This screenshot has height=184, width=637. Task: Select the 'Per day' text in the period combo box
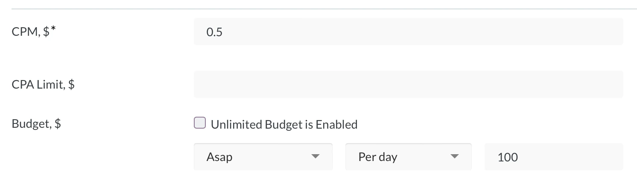coord(378,157)
